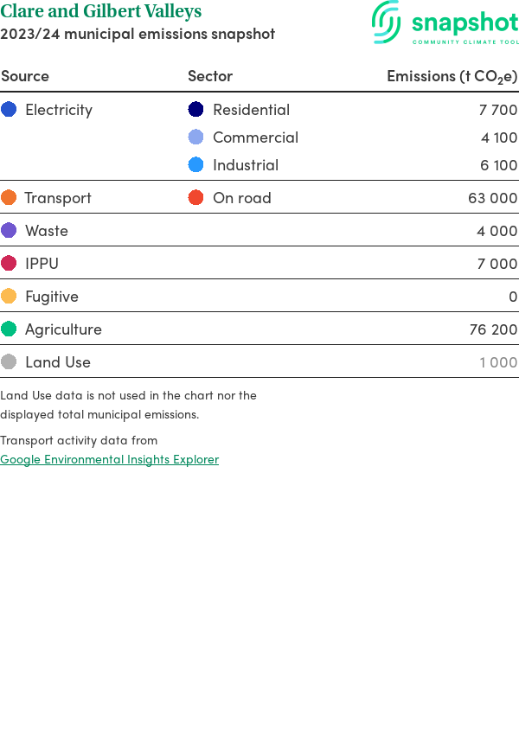
Task: Click the Clare and Gilbert Valleys title
Action: click(x=101, y=11)
